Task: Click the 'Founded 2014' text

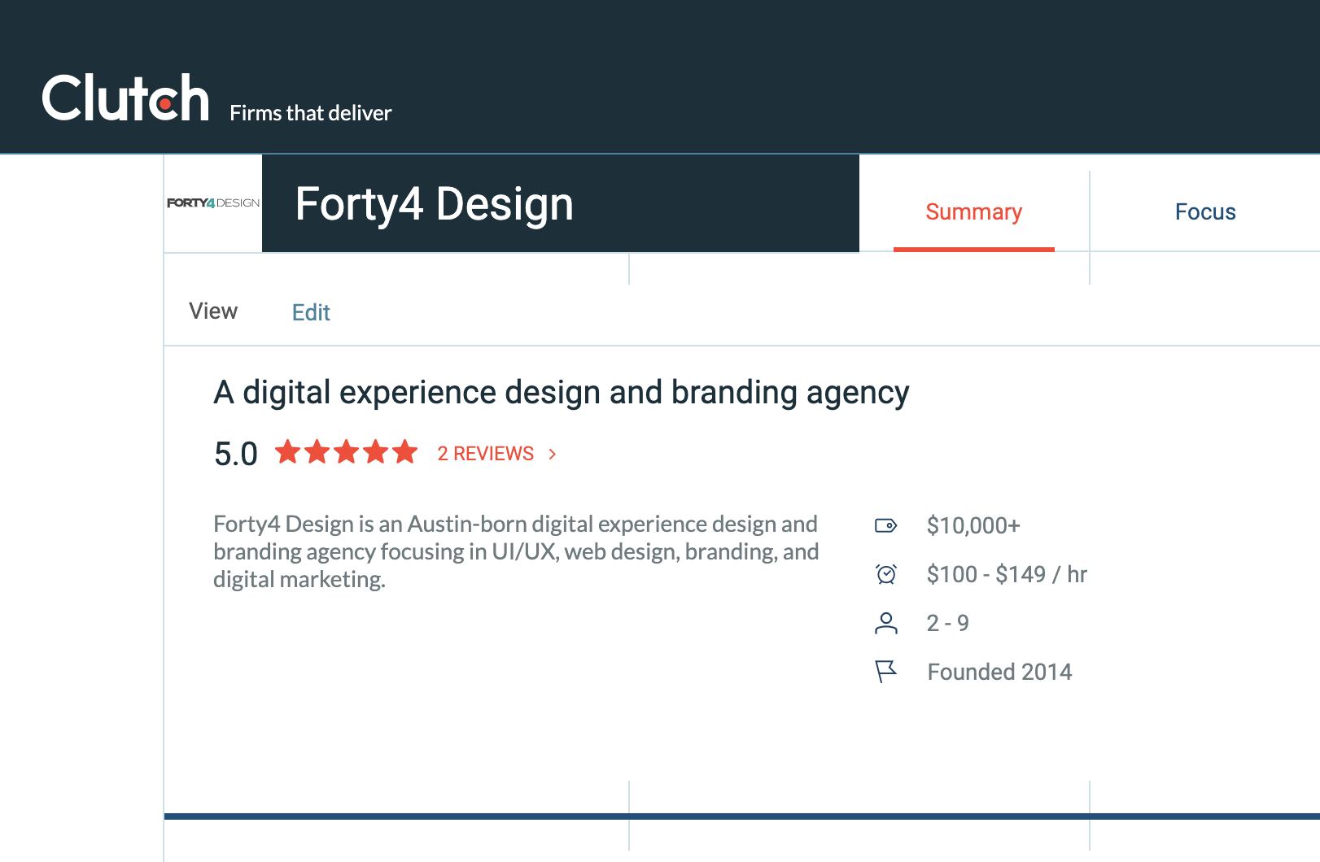Action: pos(999,672)
